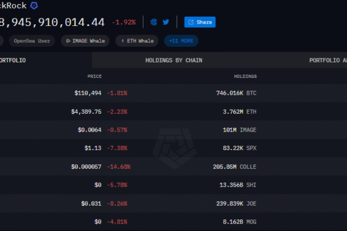The width and height of the screenshot is (347, 231).
Task: Click the blue Share button
Action: (200, 22)
